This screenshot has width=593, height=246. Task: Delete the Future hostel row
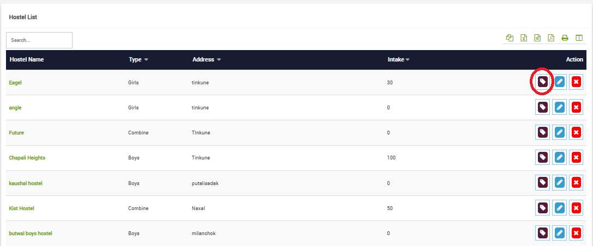[576, 132]
